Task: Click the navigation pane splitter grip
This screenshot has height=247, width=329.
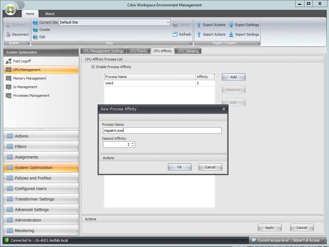Action: 41,129
